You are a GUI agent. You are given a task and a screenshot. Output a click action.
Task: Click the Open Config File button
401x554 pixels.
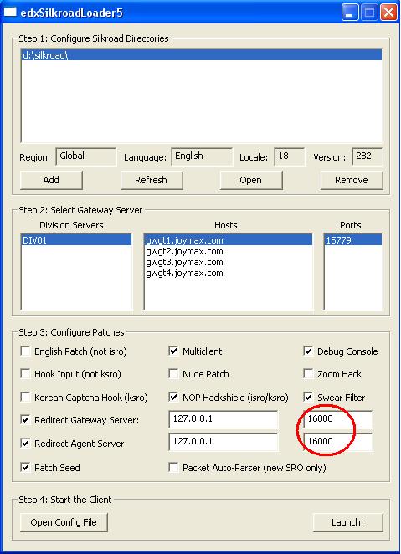(64, 522)
